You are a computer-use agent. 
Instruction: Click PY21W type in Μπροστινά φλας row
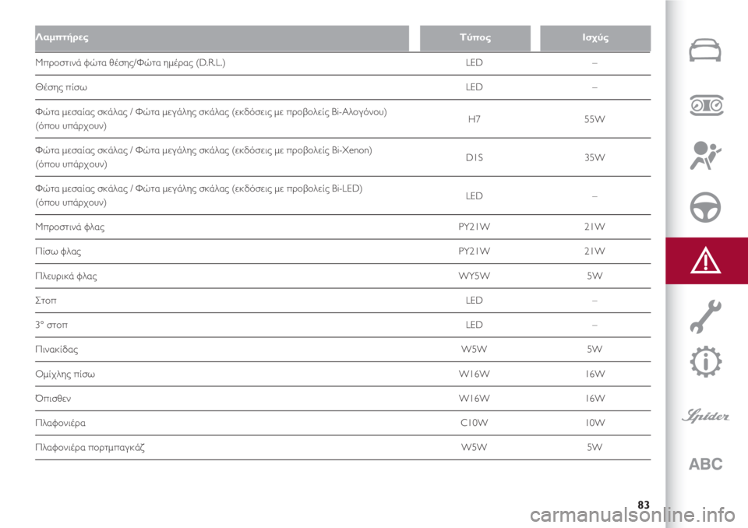point(475,227)
